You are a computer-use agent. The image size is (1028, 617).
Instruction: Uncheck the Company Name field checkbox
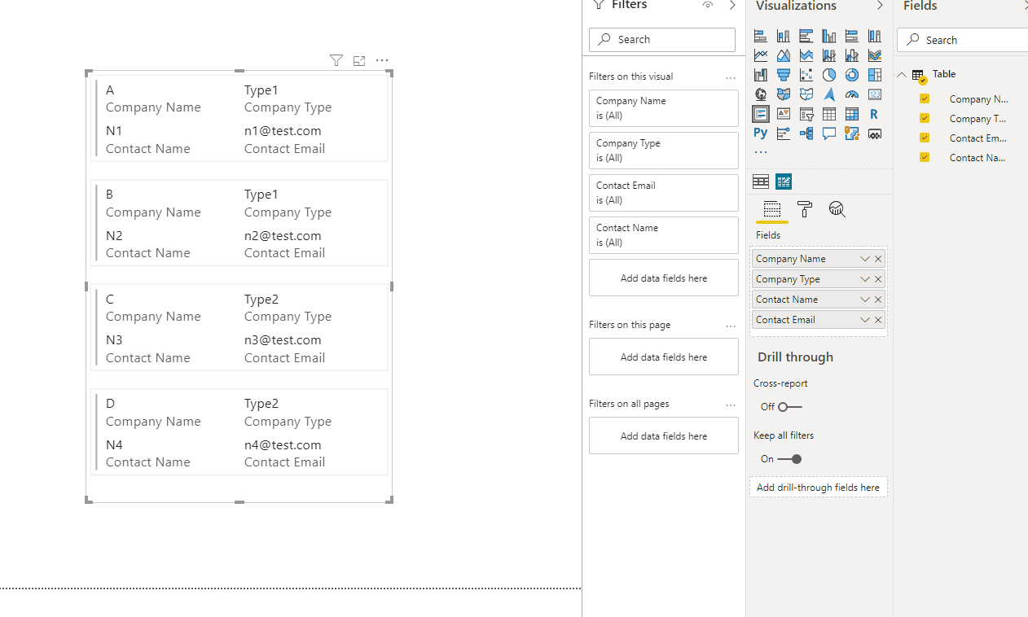925,98
